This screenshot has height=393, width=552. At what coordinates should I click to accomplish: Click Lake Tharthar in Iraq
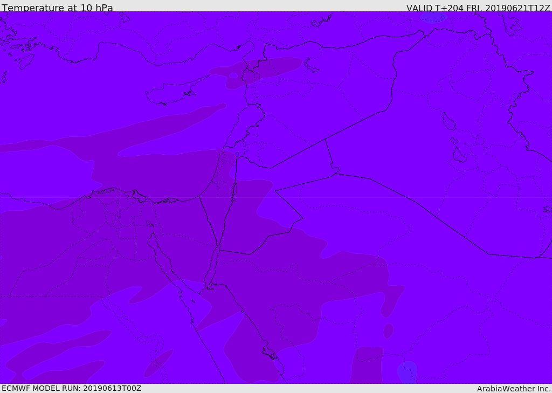click(449, 121)
